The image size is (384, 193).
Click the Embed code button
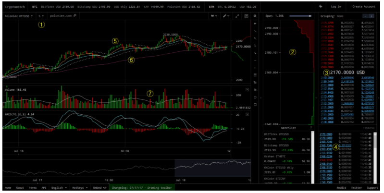click(99, 188)
